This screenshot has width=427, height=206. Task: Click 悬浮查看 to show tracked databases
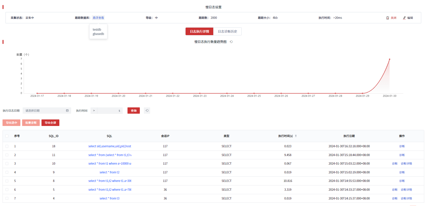tap(98, 18)
